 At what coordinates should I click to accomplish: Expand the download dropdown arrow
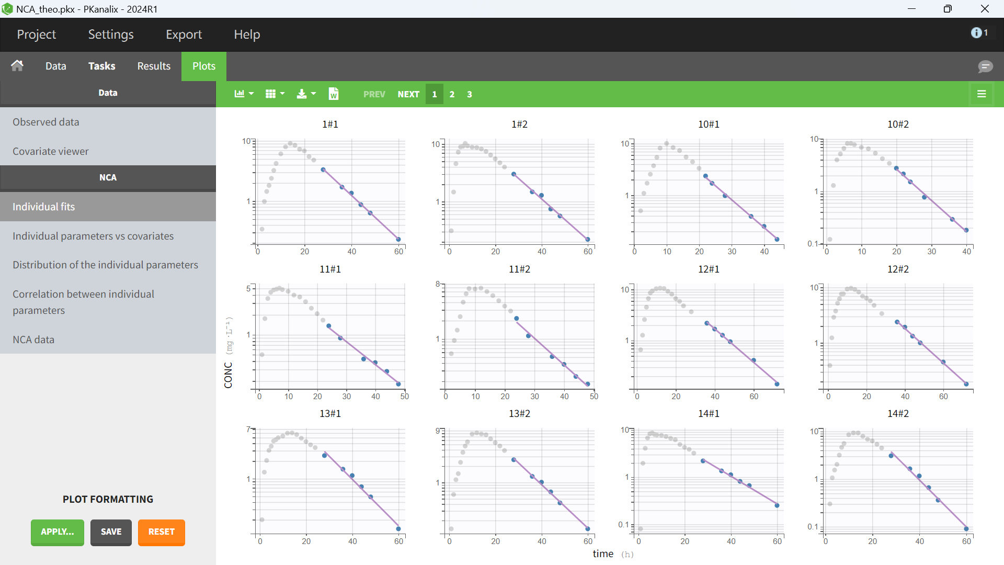coord(314,94)
